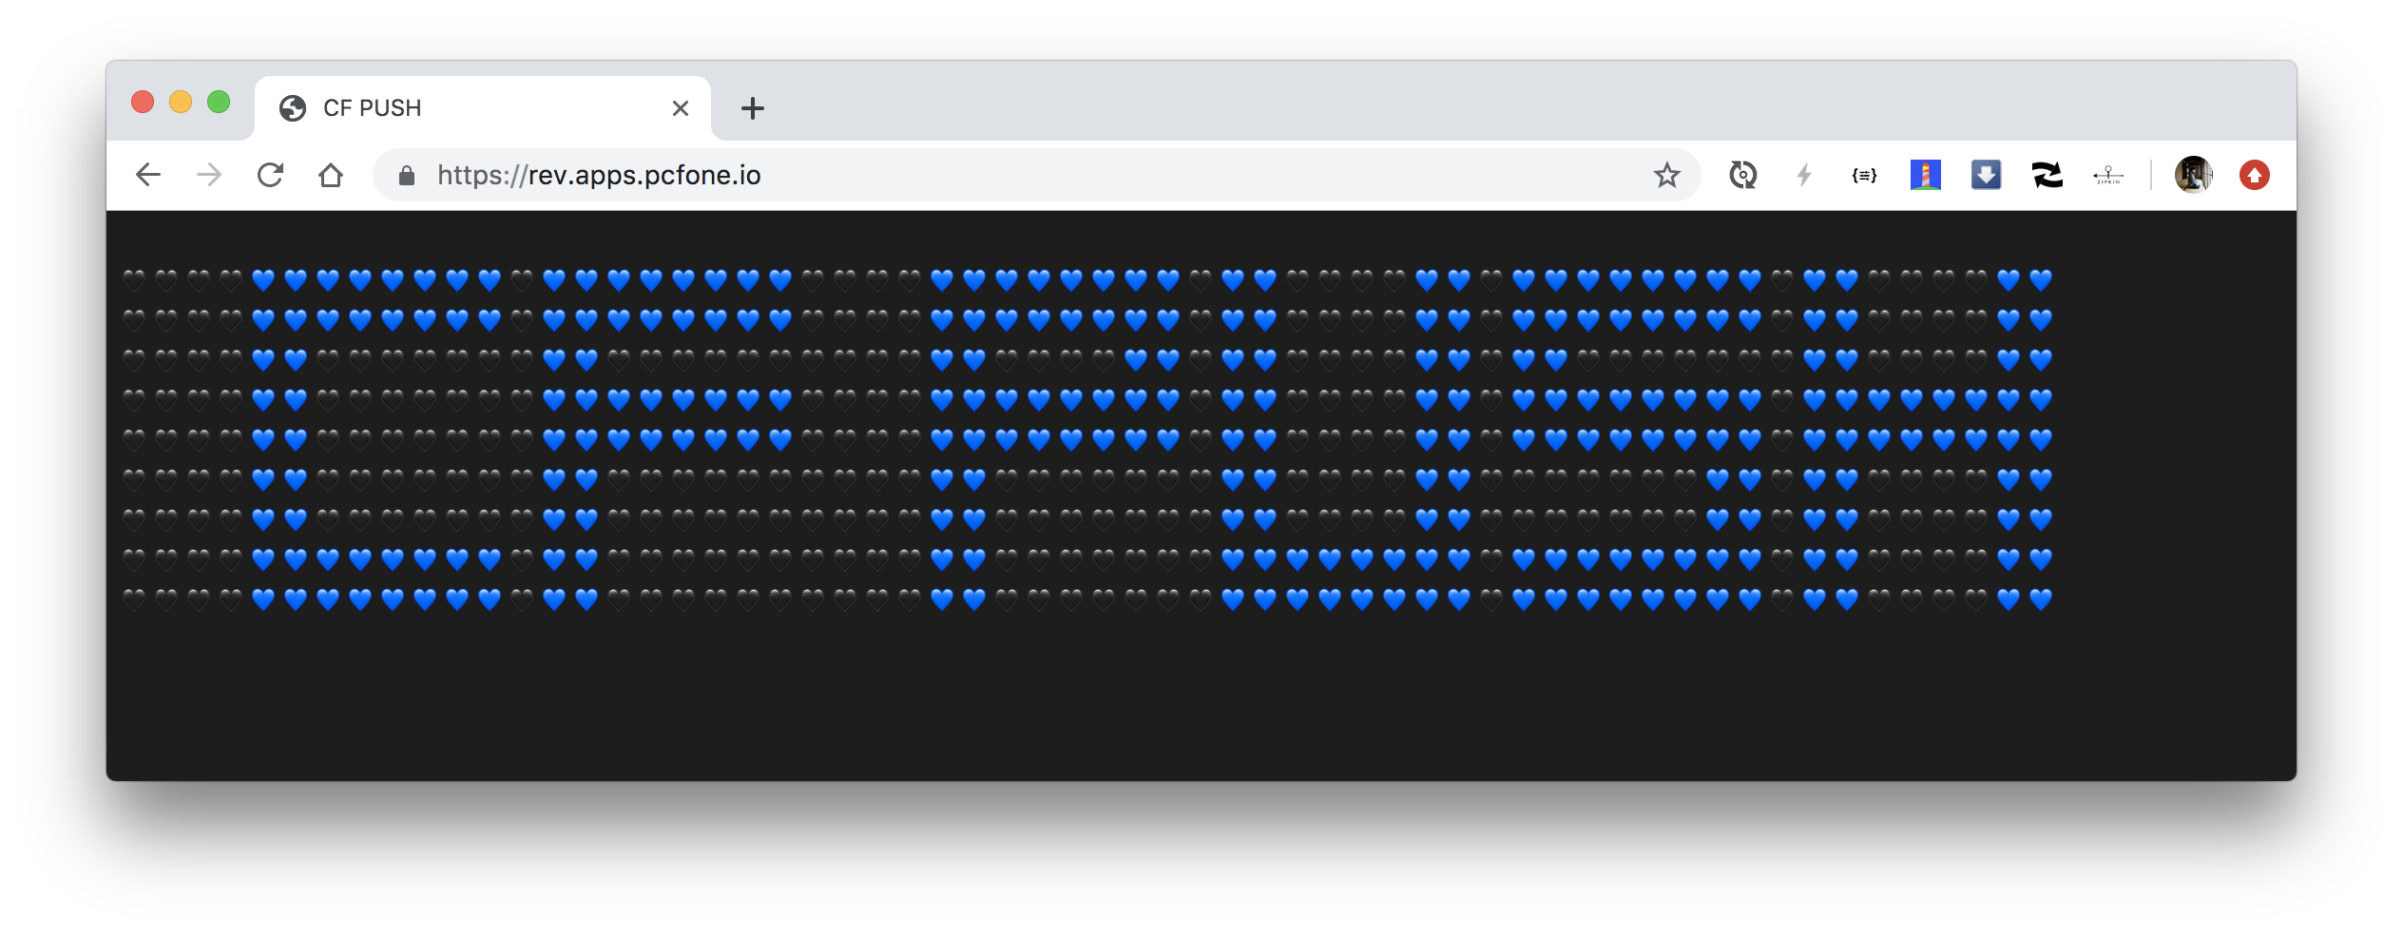The height and width of the screenshot is (933, 2403).
Task: Open the curly braces JSON extension
Action: (x=1864, y=175)
